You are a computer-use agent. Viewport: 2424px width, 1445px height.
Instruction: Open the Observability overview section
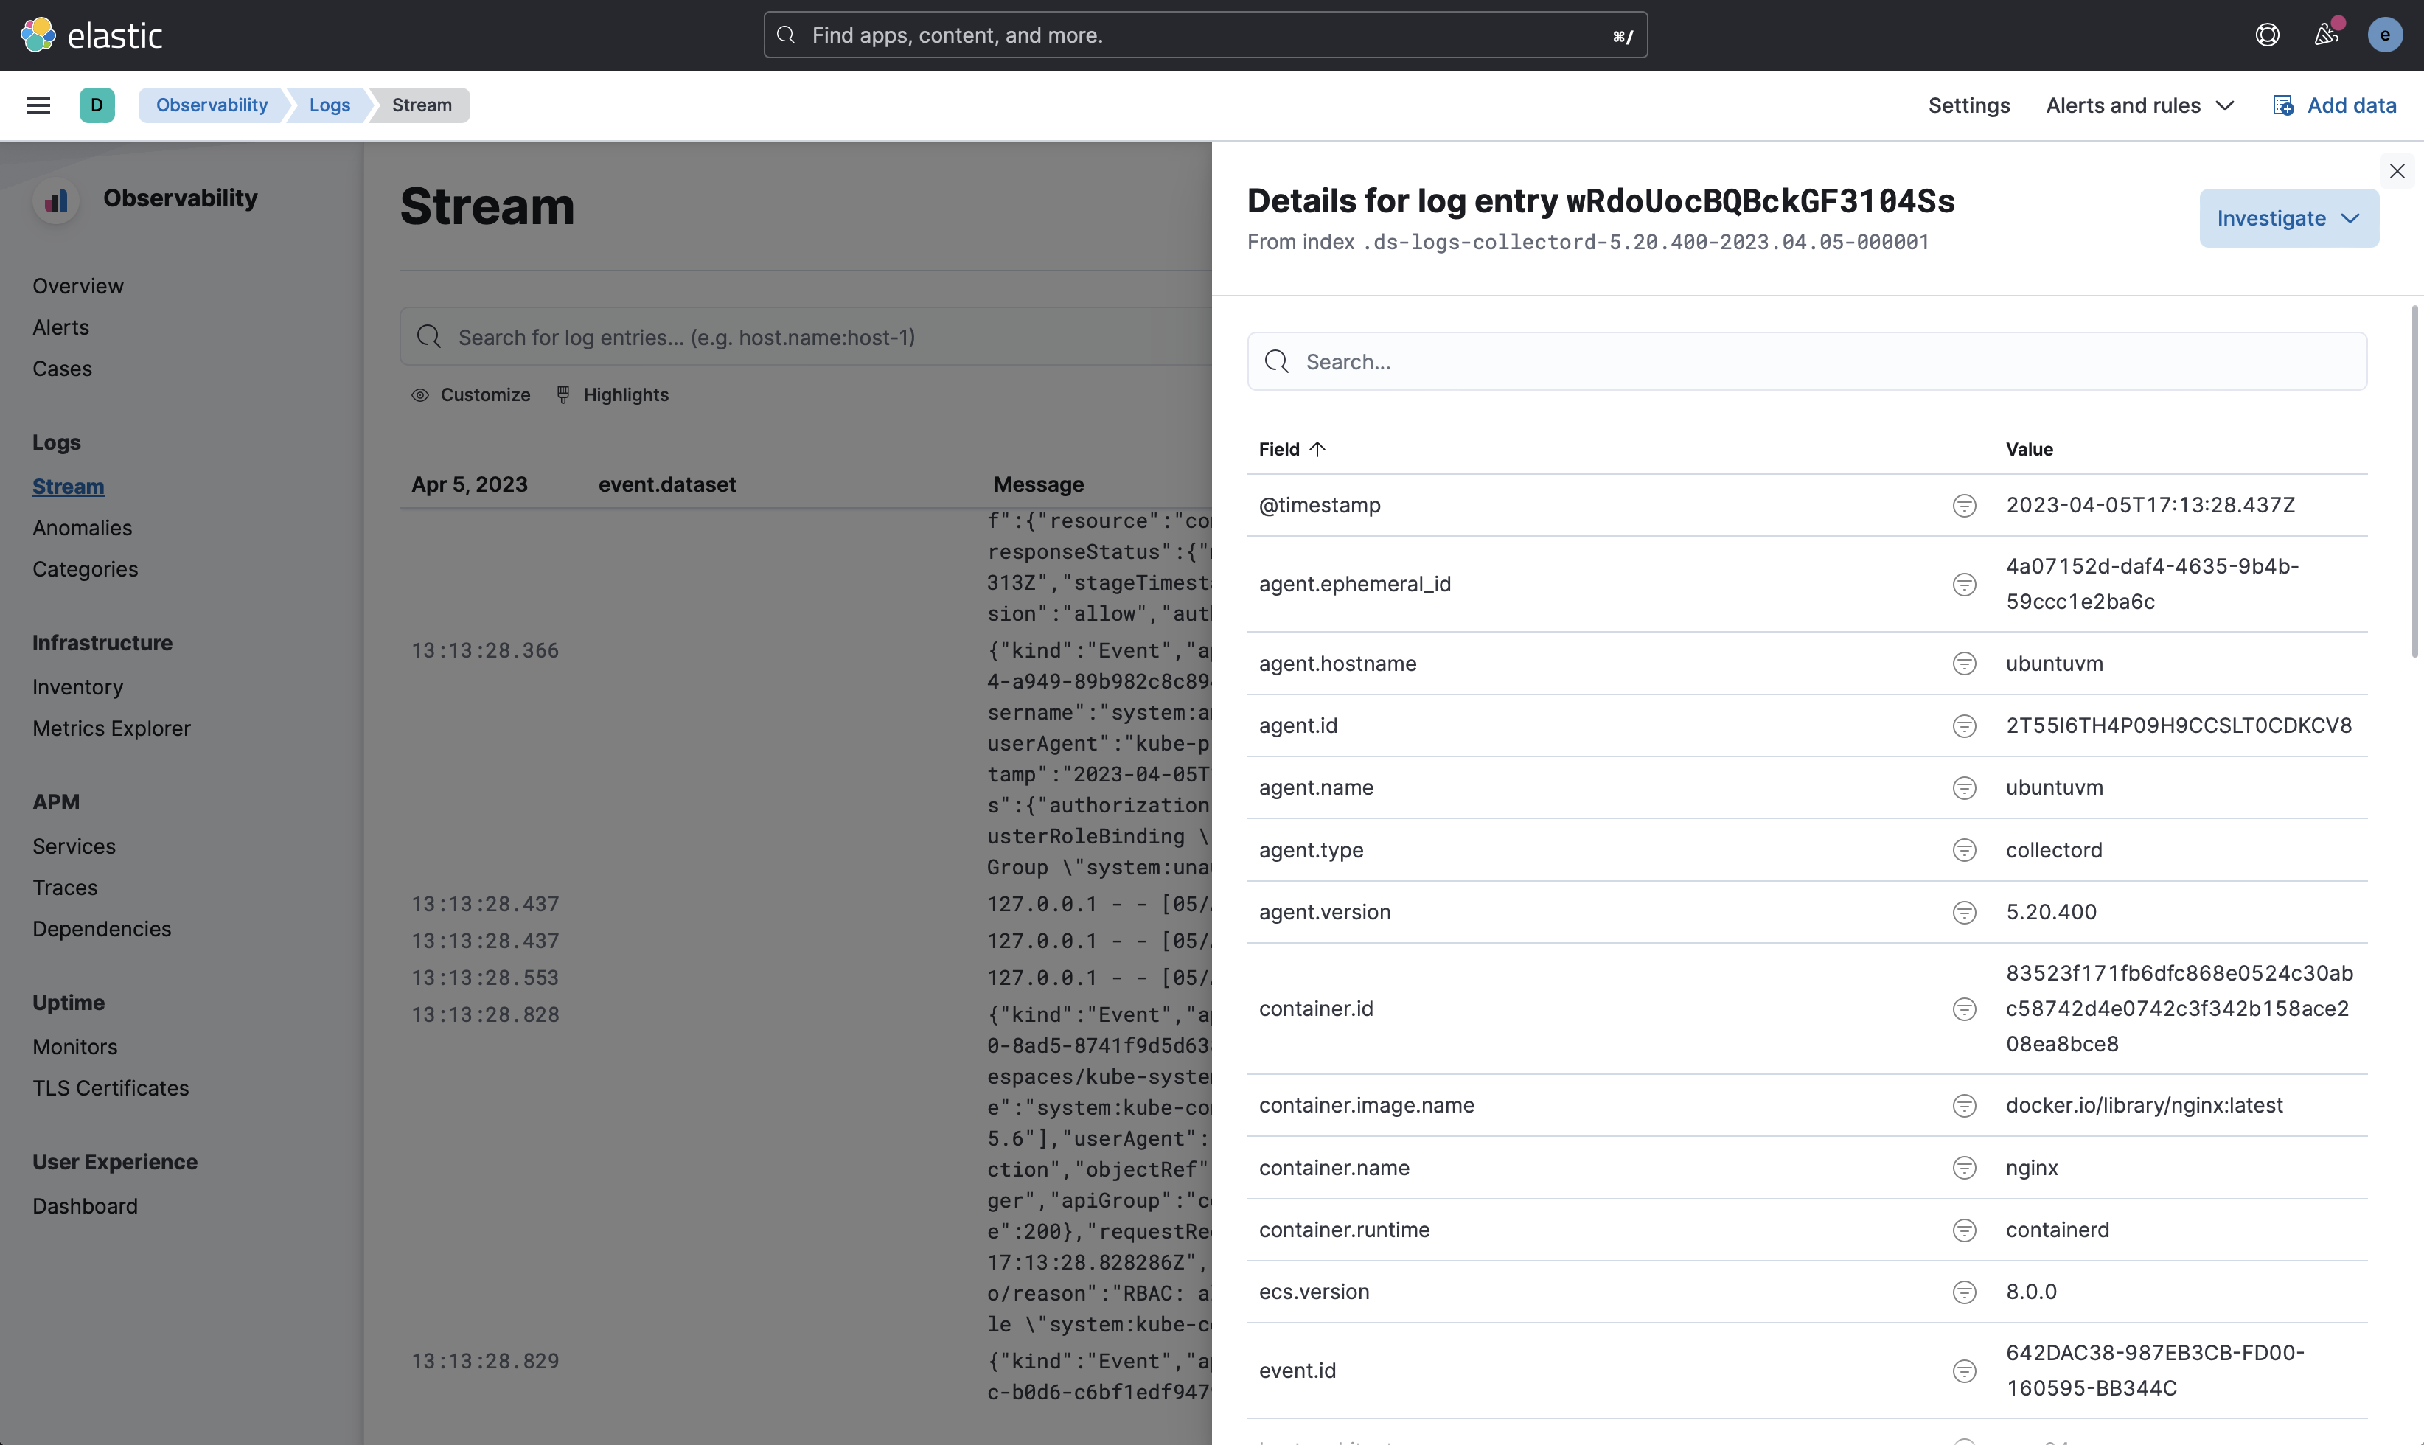pyautogui.click(x=77, y=285)
